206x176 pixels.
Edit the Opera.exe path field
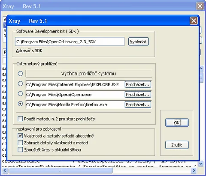click(x=75, y=95)
